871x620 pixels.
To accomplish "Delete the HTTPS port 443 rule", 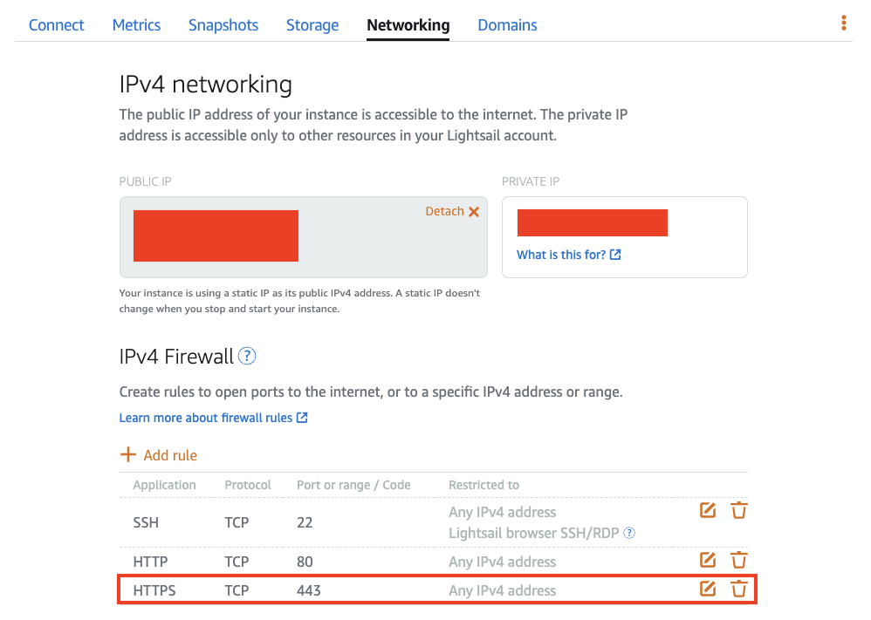I will pyautogui.click(x=738, y=589).
